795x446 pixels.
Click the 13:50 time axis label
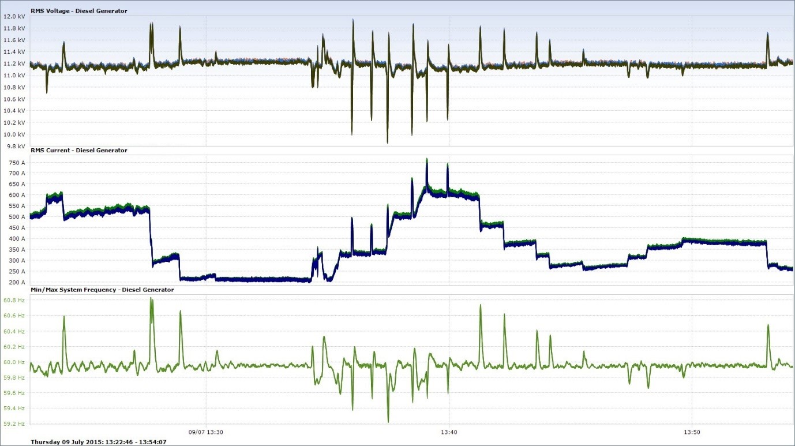pyautogui.click(x=692, y=432)
